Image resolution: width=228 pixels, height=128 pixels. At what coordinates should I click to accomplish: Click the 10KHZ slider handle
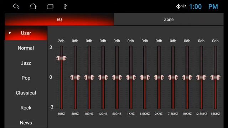187,78
